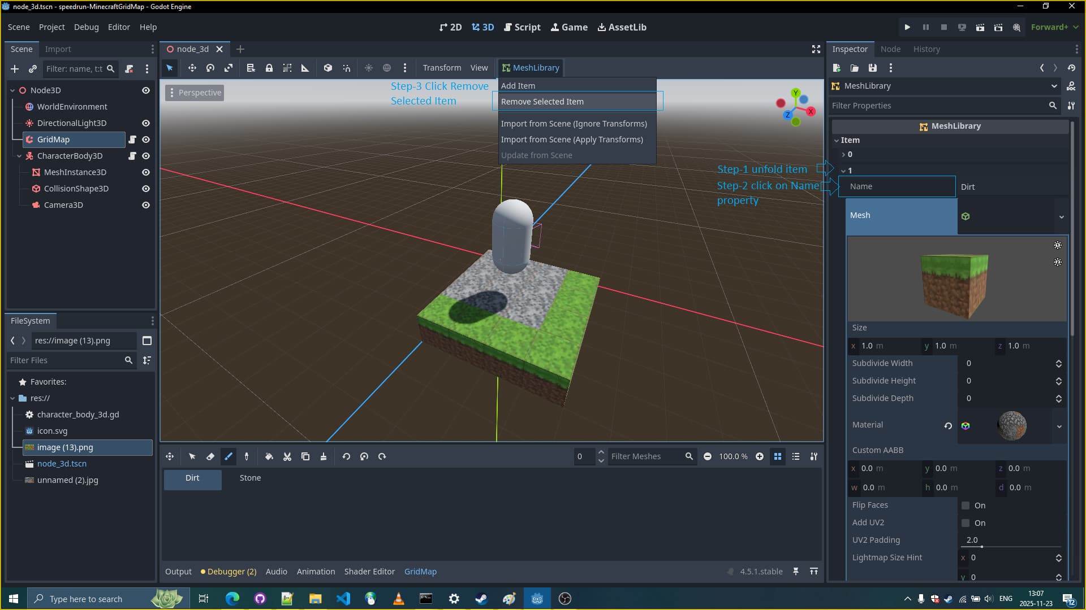Screen dimensions: 1086x610
Task: Hide the DirectionalLight3D node visibility
Action: pyautogui.click(x=146, y=123)
